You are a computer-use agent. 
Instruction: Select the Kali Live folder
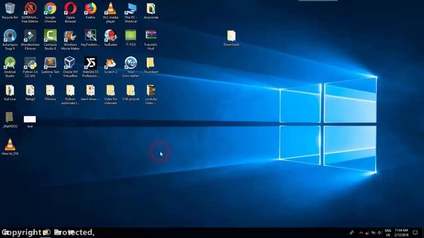[x=10, y=93]
